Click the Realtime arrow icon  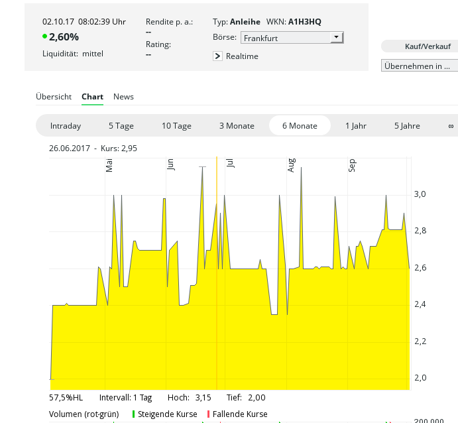(217, 56)
